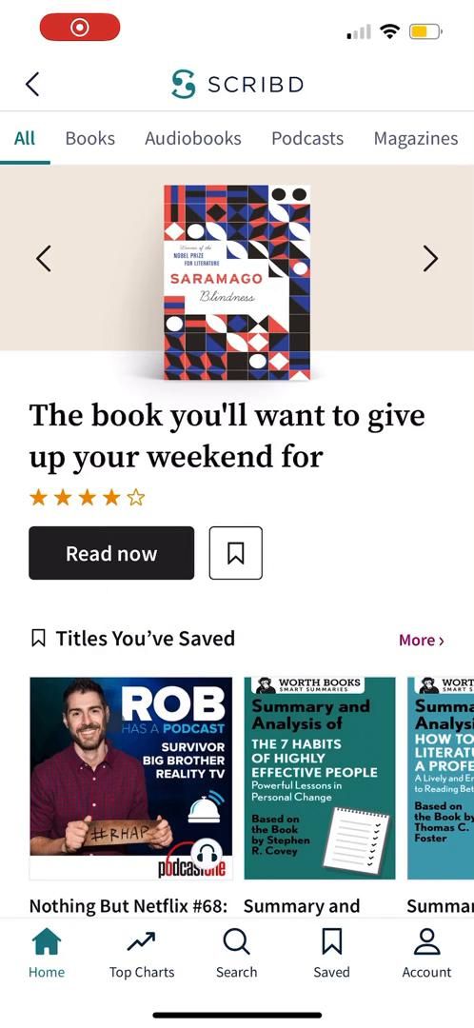Tap the red screen recording indicator
This screenshot has height=1028, width=474.
pos(80,28)
